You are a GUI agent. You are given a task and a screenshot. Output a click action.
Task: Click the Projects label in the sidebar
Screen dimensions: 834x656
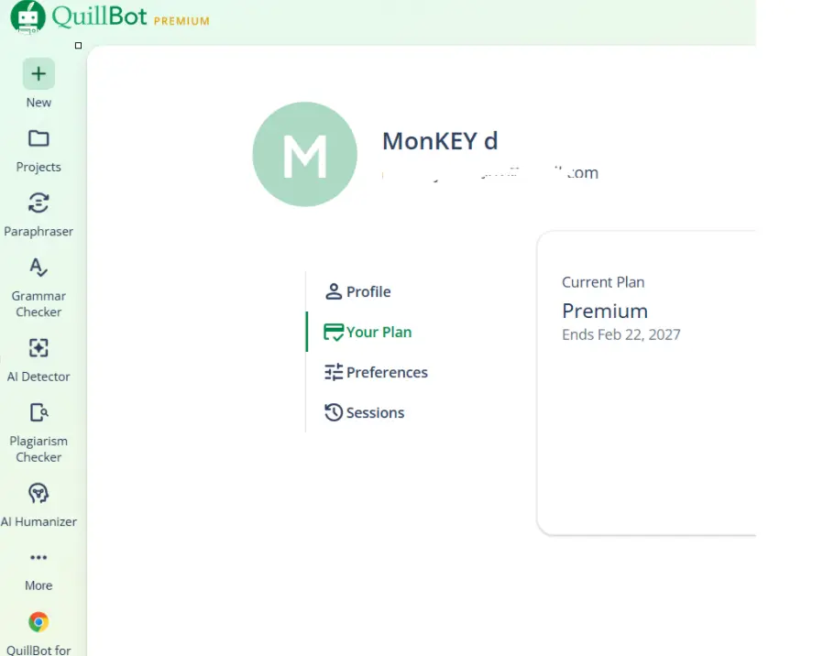point(38,167)
